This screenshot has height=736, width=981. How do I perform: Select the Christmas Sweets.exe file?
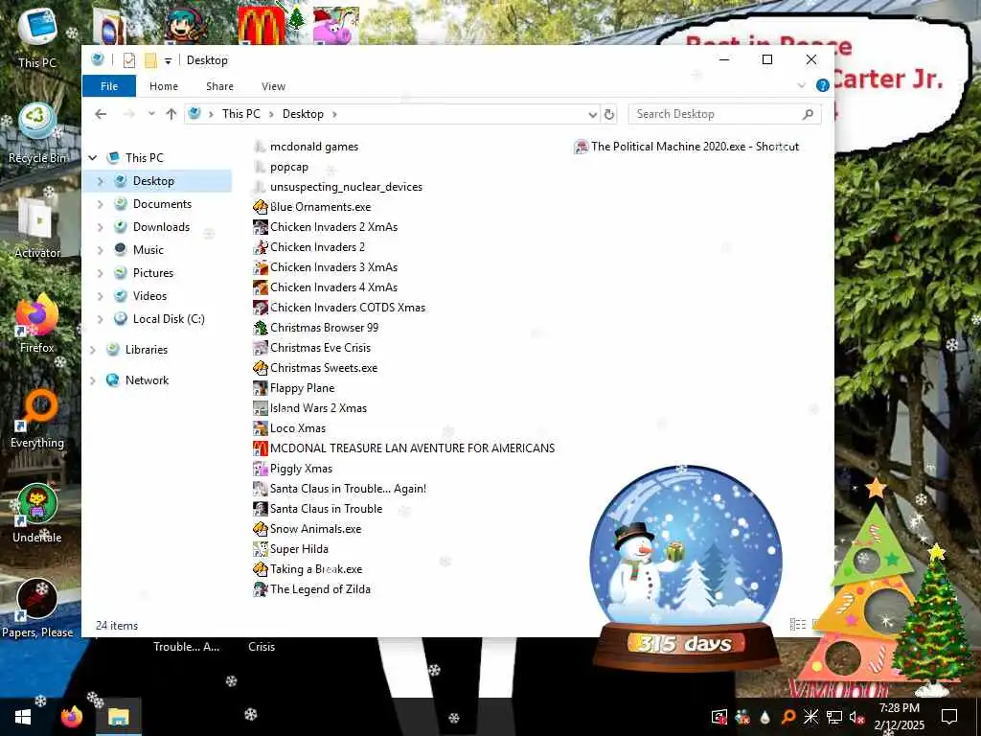[315, 368]
